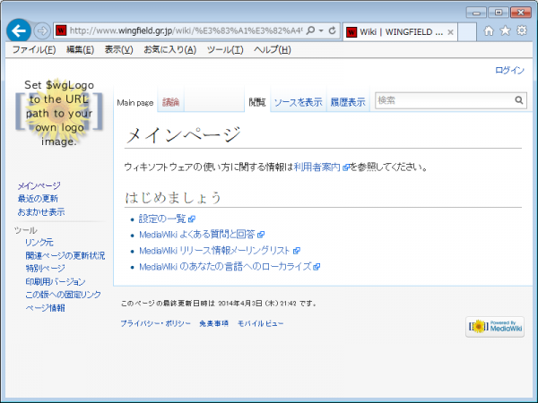Open the お気に入り(A) menu
The height and width of the screenshot is (403, 538).
[x=169, y=49]
